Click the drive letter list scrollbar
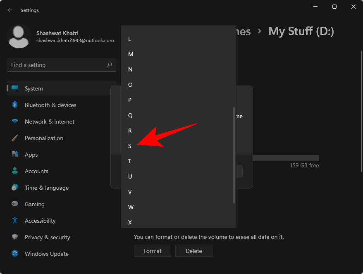Viewport: 363px width, 274px height. pyautogui.click(x=234, y=155)
